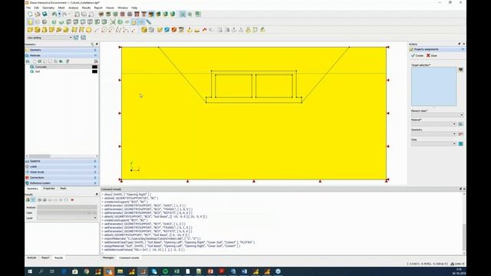Click the Create button in Actions panel
Viewport: 491px width, 276px height.
pyautogui.click(x=417, y=55)
